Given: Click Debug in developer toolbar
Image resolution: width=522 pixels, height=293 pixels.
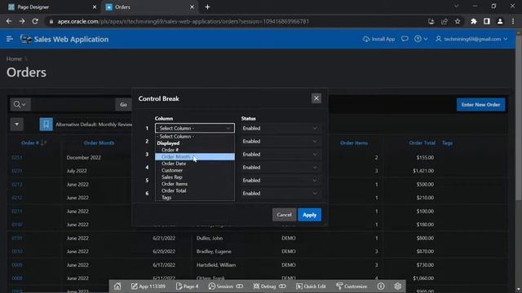Looking at the screenshot, I should [269, 286].
